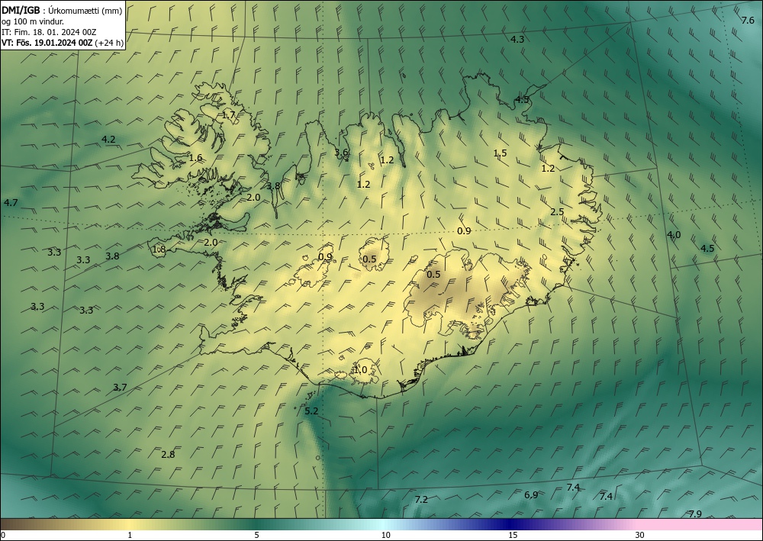The image size is (763, 541).
Task: Click the 1.5 value in northeast Iceland
Action: coord(501,153)
